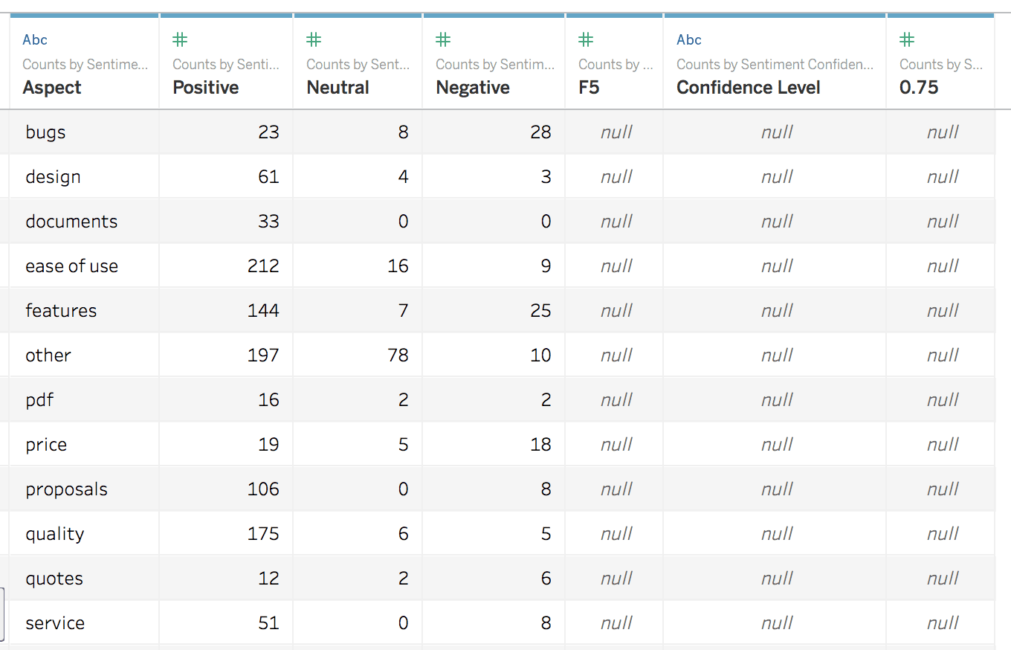Screen dimensions: 1011x650
Task: Select the 0.75 column null cell for features
Action: click(941, 311)
